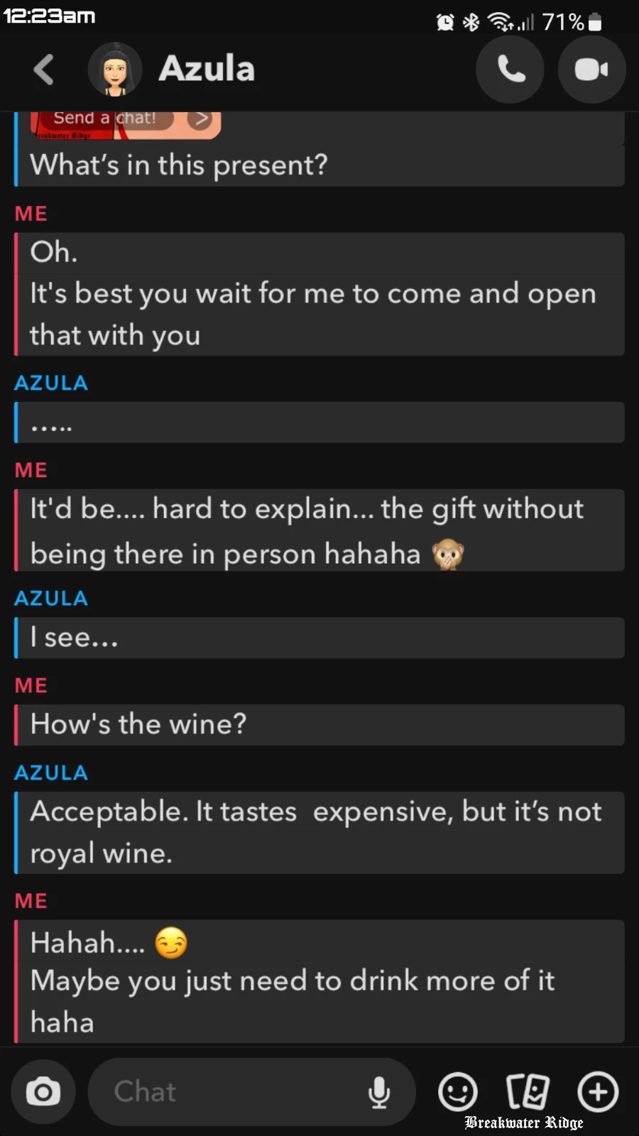Tap the battery status indicator
The height and width of the screenshot is (1136, 639).
click(595, 23)
